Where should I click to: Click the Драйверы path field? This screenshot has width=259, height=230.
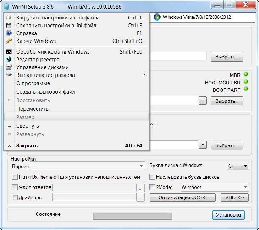click(x=94, y=197)
